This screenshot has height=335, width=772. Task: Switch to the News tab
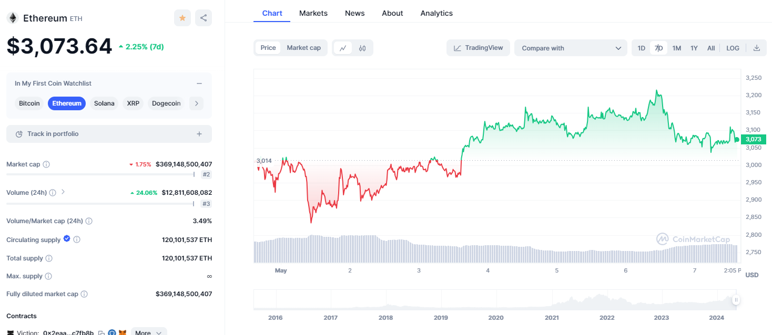pyautogui.click(x=355, y=13)
